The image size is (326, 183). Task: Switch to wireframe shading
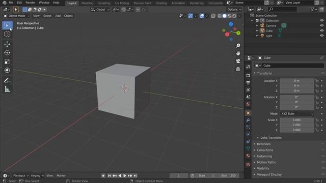point(220,16)
